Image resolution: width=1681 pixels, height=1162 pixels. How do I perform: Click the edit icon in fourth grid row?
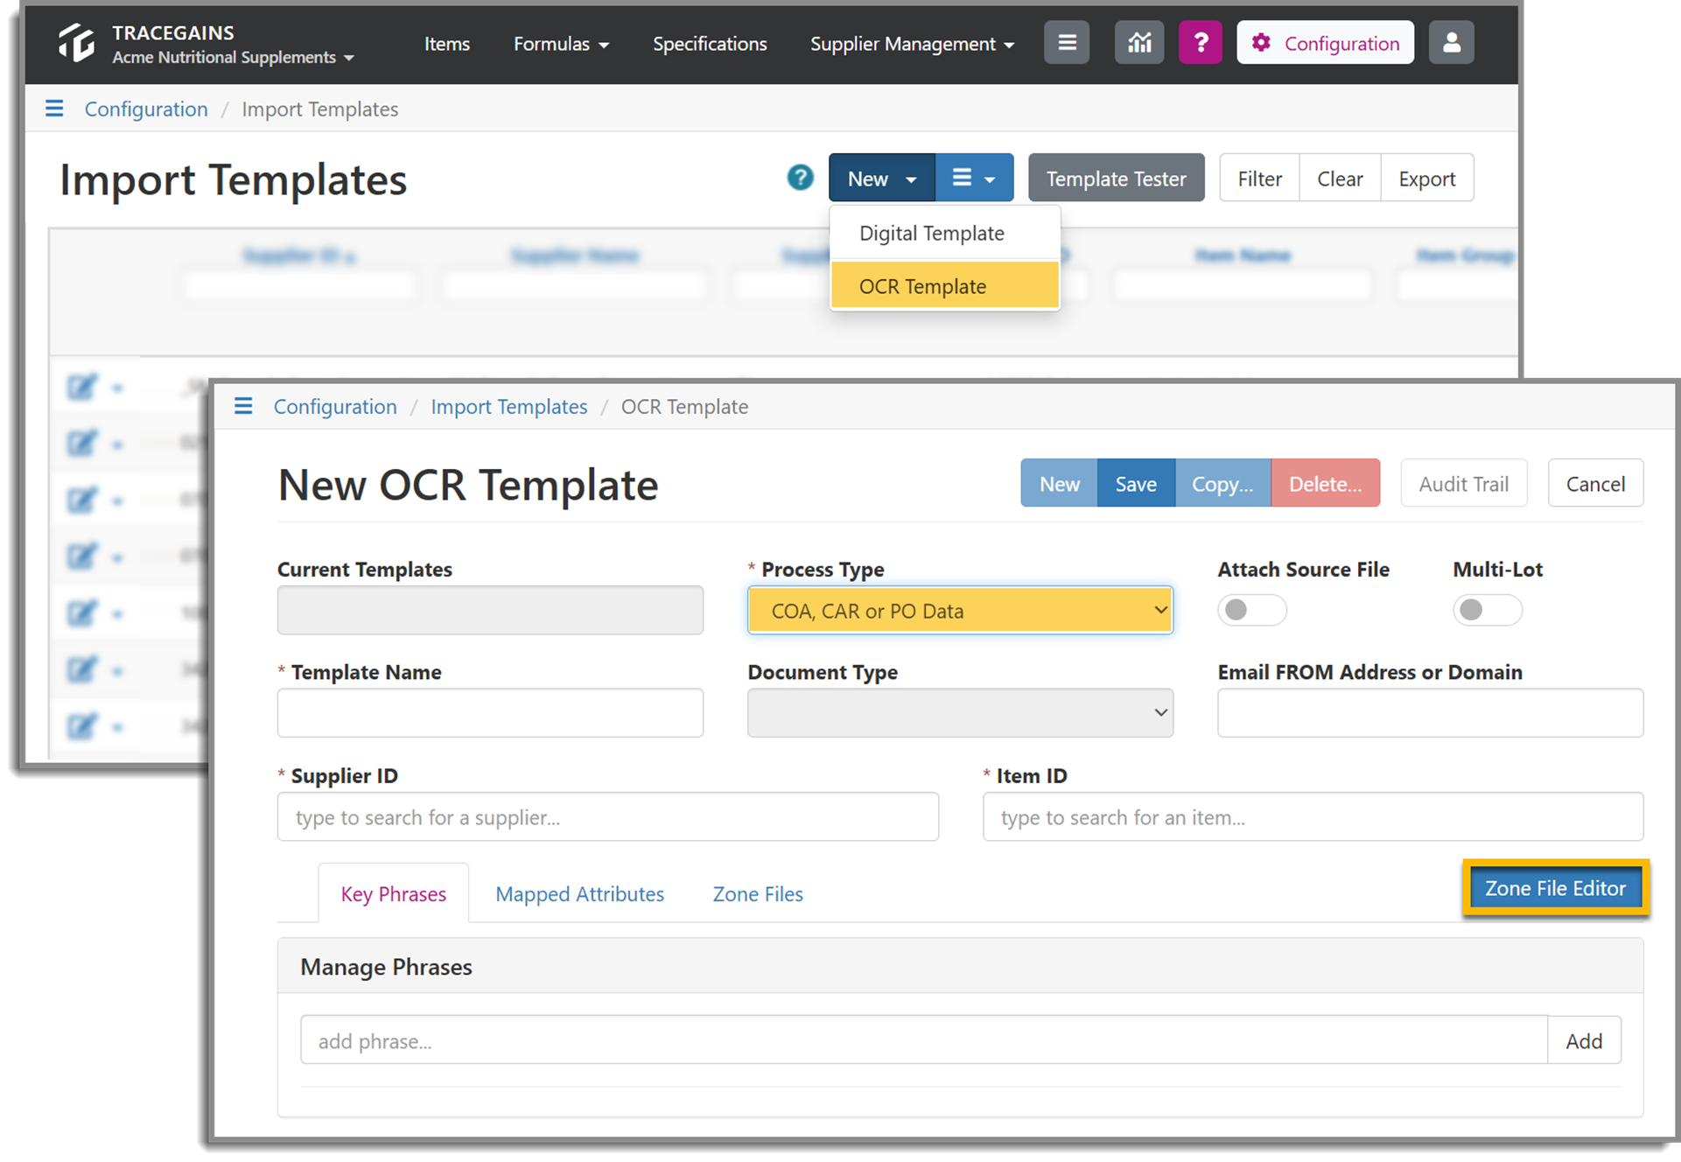(x=81, y=556)
